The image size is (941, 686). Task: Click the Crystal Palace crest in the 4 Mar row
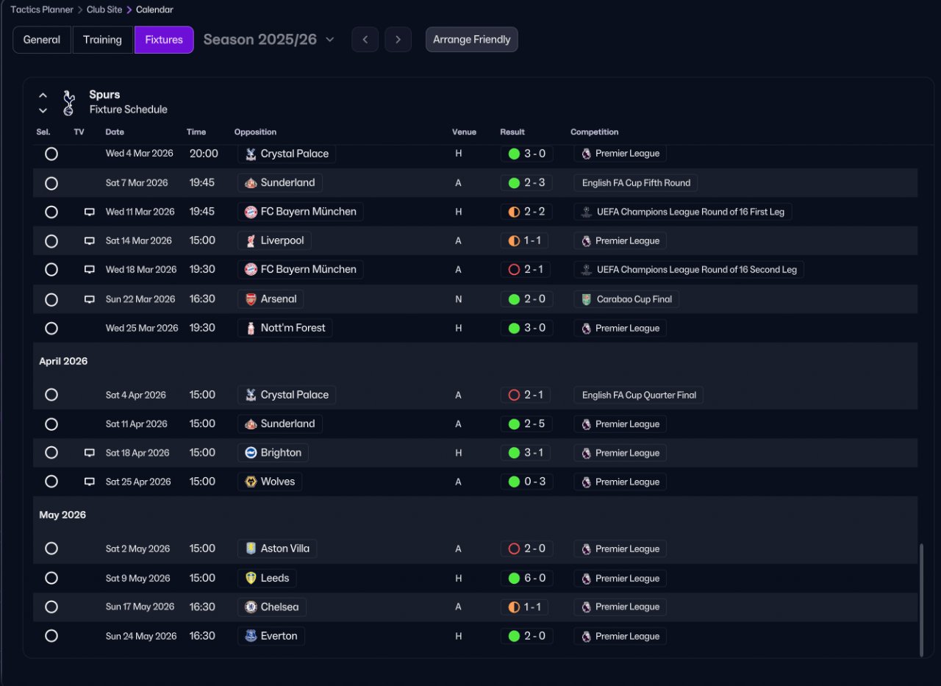[x=251, y=154]
